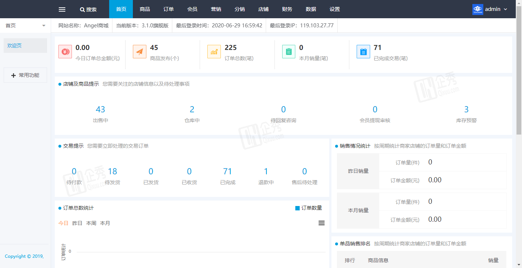Select the 今日 chart period

pos(64,223)
